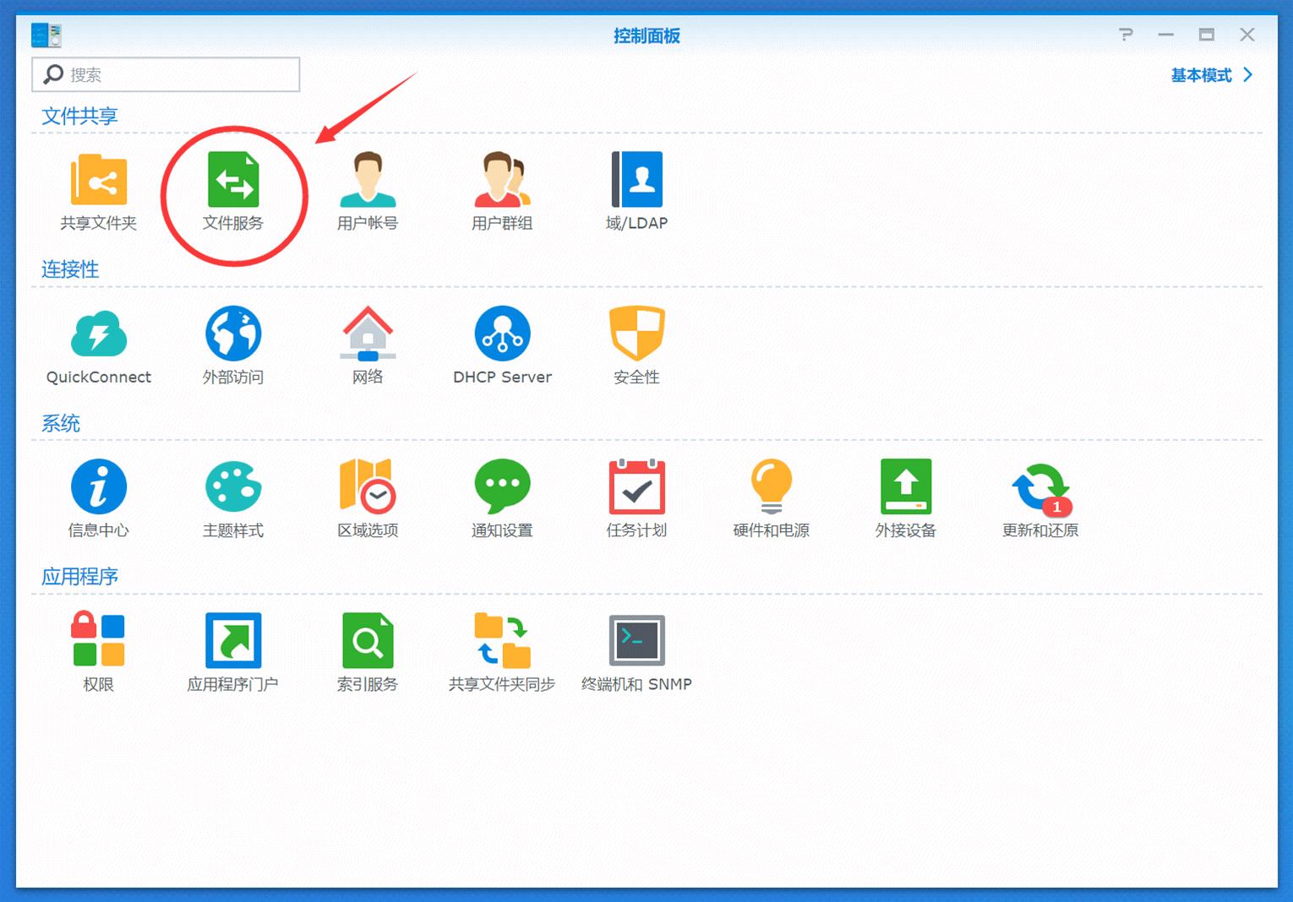1293x902 pixels.
Task: Switch to 基本模式 (Basic Mode)
Action: [1211, 75]
